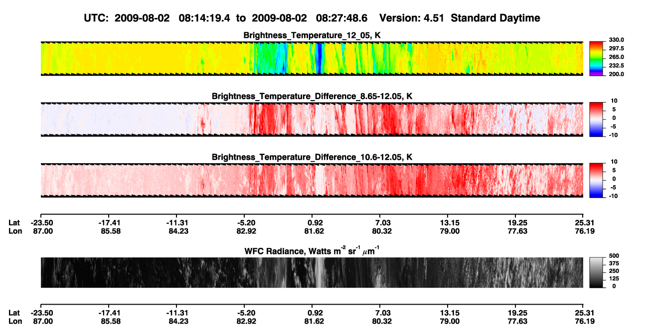Click the WFC Radiance grayscale colorbar
The height and width of the screenshot is (332, 648).
596,272
